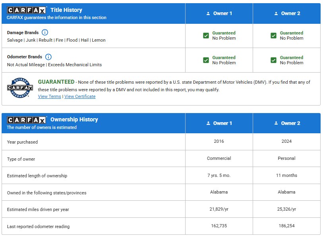Click the Odometer Brands label

[x=25, y=57]
